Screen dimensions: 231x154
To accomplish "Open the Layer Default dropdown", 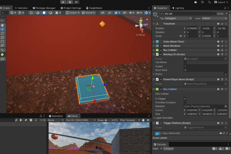I will (x=214, y=18).
